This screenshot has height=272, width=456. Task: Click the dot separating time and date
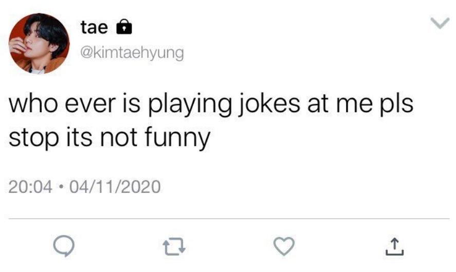[x=61, y=186]
